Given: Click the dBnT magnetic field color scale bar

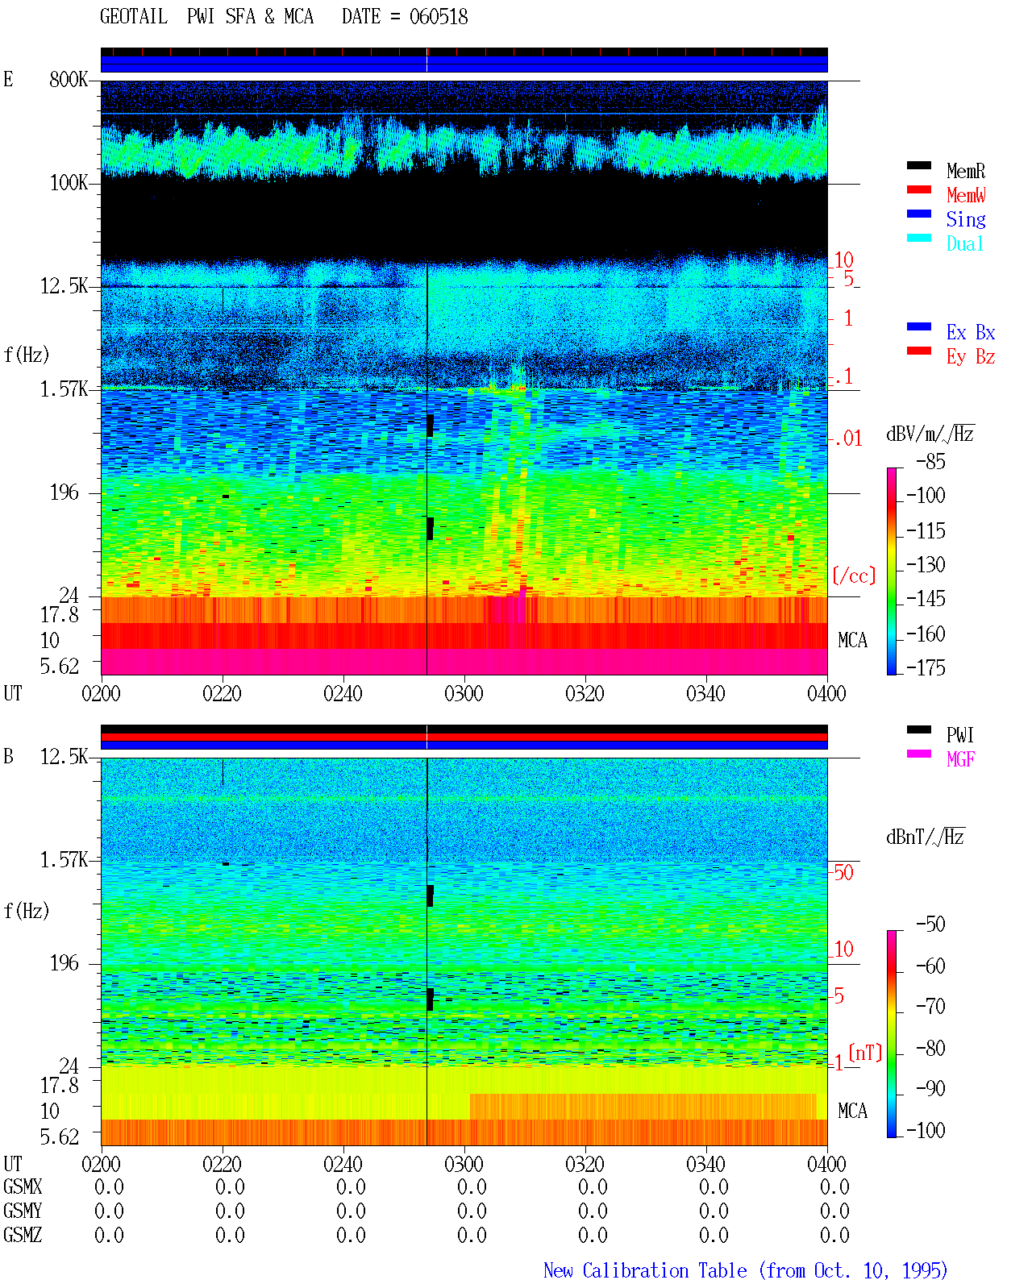Looking at the screenshot, I should point(892,1034).
